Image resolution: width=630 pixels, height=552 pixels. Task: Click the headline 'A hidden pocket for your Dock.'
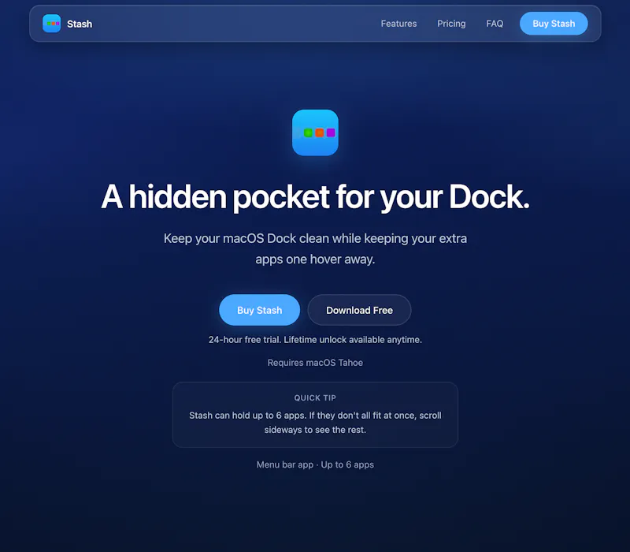[315, 197]
